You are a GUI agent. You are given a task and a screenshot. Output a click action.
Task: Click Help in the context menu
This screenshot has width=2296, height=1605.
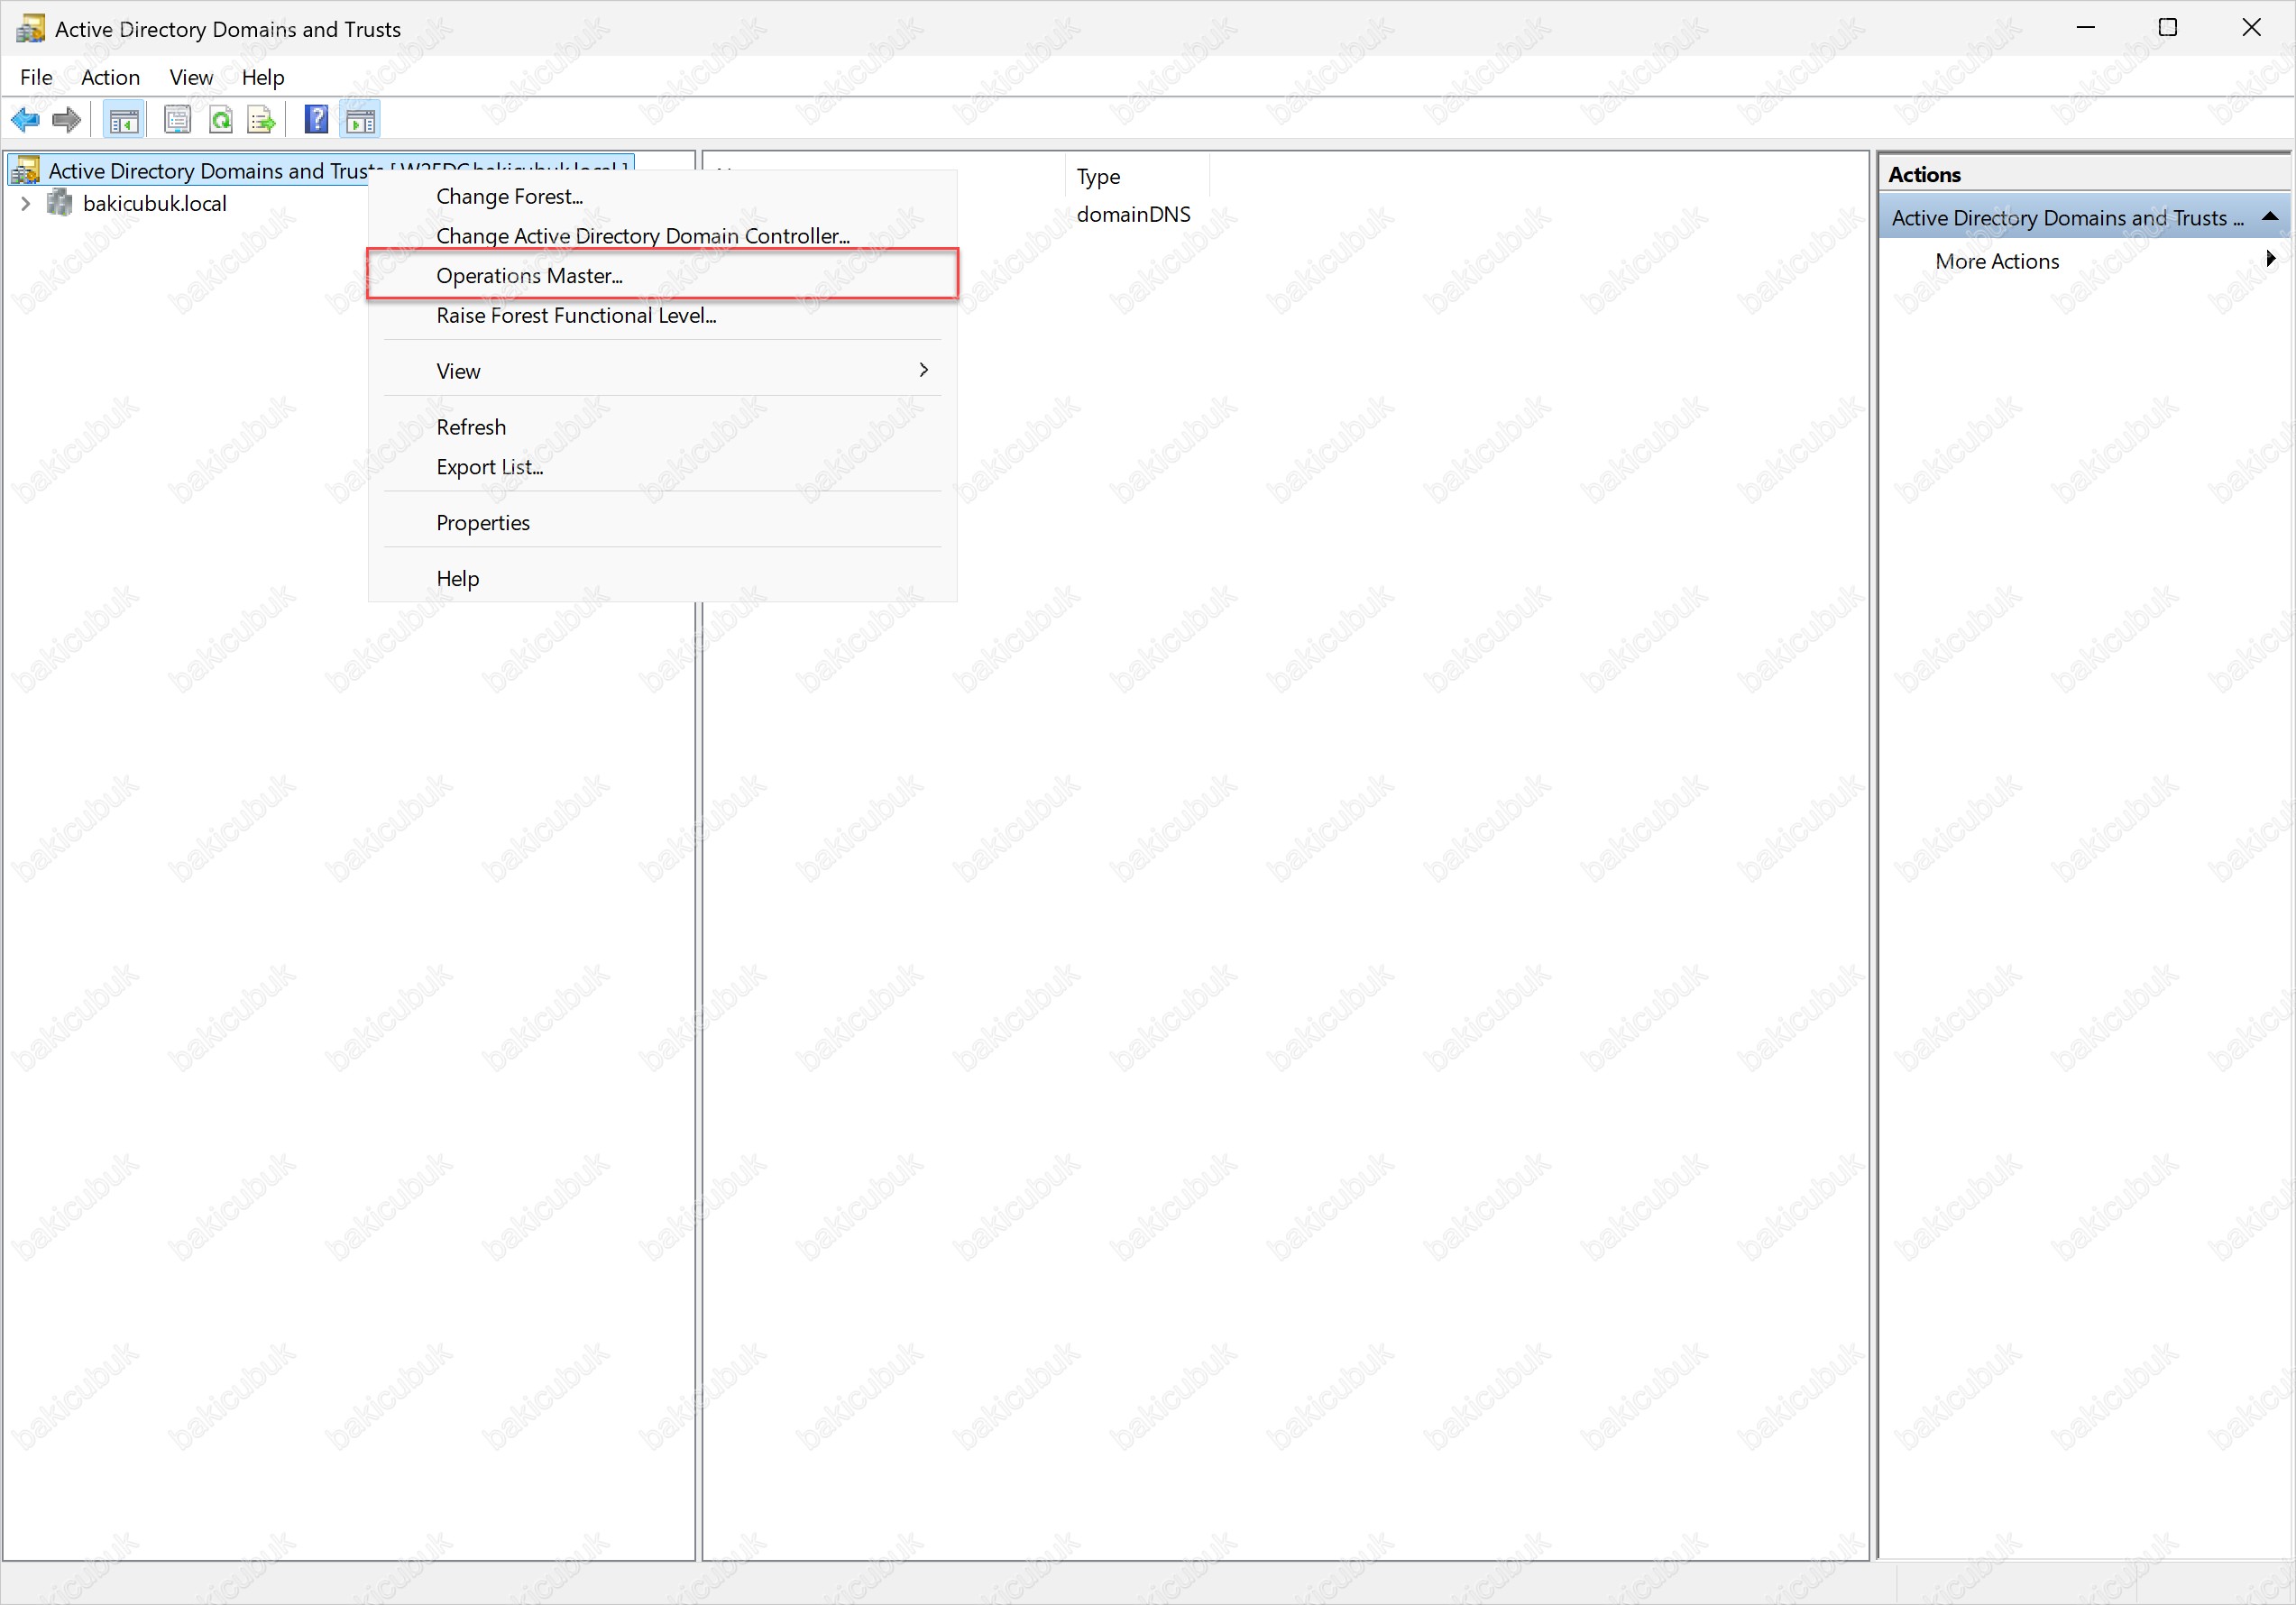(x=662, y=579)
